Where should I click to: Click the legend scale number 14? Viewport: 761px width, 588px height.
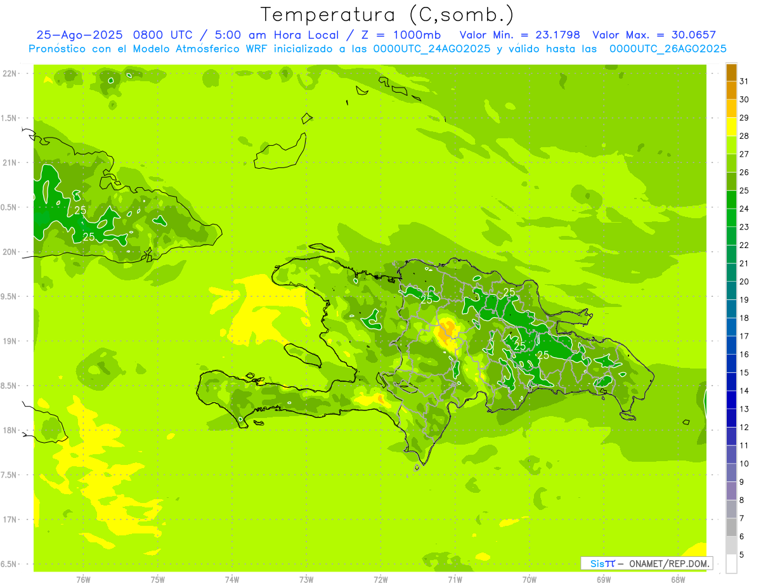click(744, 391)
